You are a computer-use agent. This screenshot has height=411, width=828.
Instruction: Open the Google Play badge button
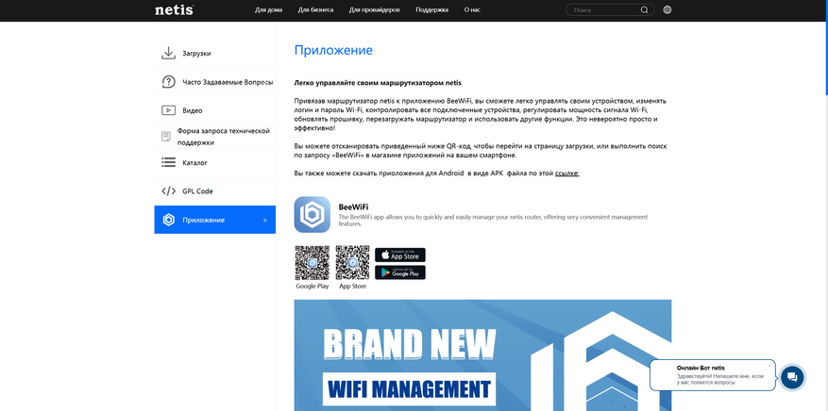pos(399,272)
